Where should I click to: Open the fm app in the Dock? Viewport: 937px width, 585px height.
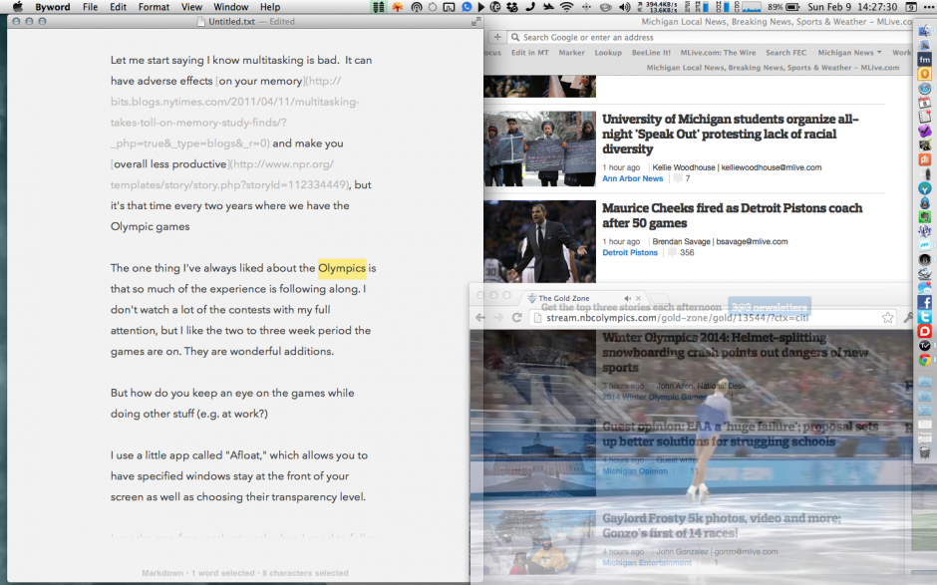(925, 59)
